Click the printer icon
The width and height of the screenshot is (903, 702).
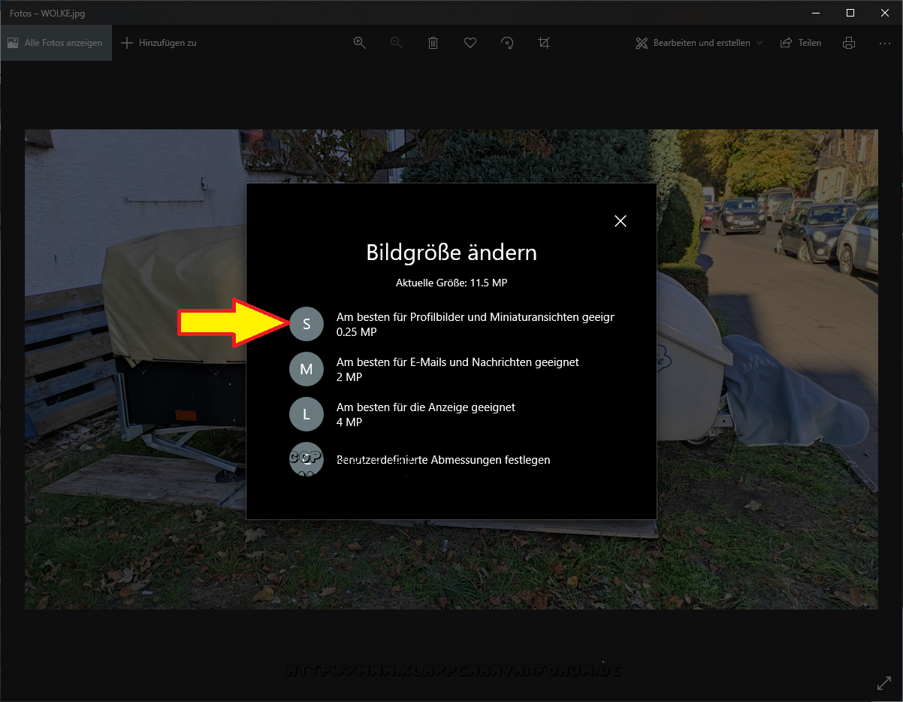849,43
